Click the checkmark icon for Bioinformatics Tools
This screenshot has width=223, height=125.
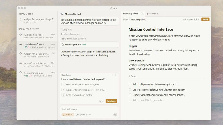(x=21, y=73)
